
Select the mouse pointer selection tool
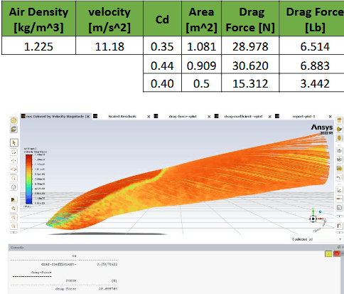[x=14, y=142]
